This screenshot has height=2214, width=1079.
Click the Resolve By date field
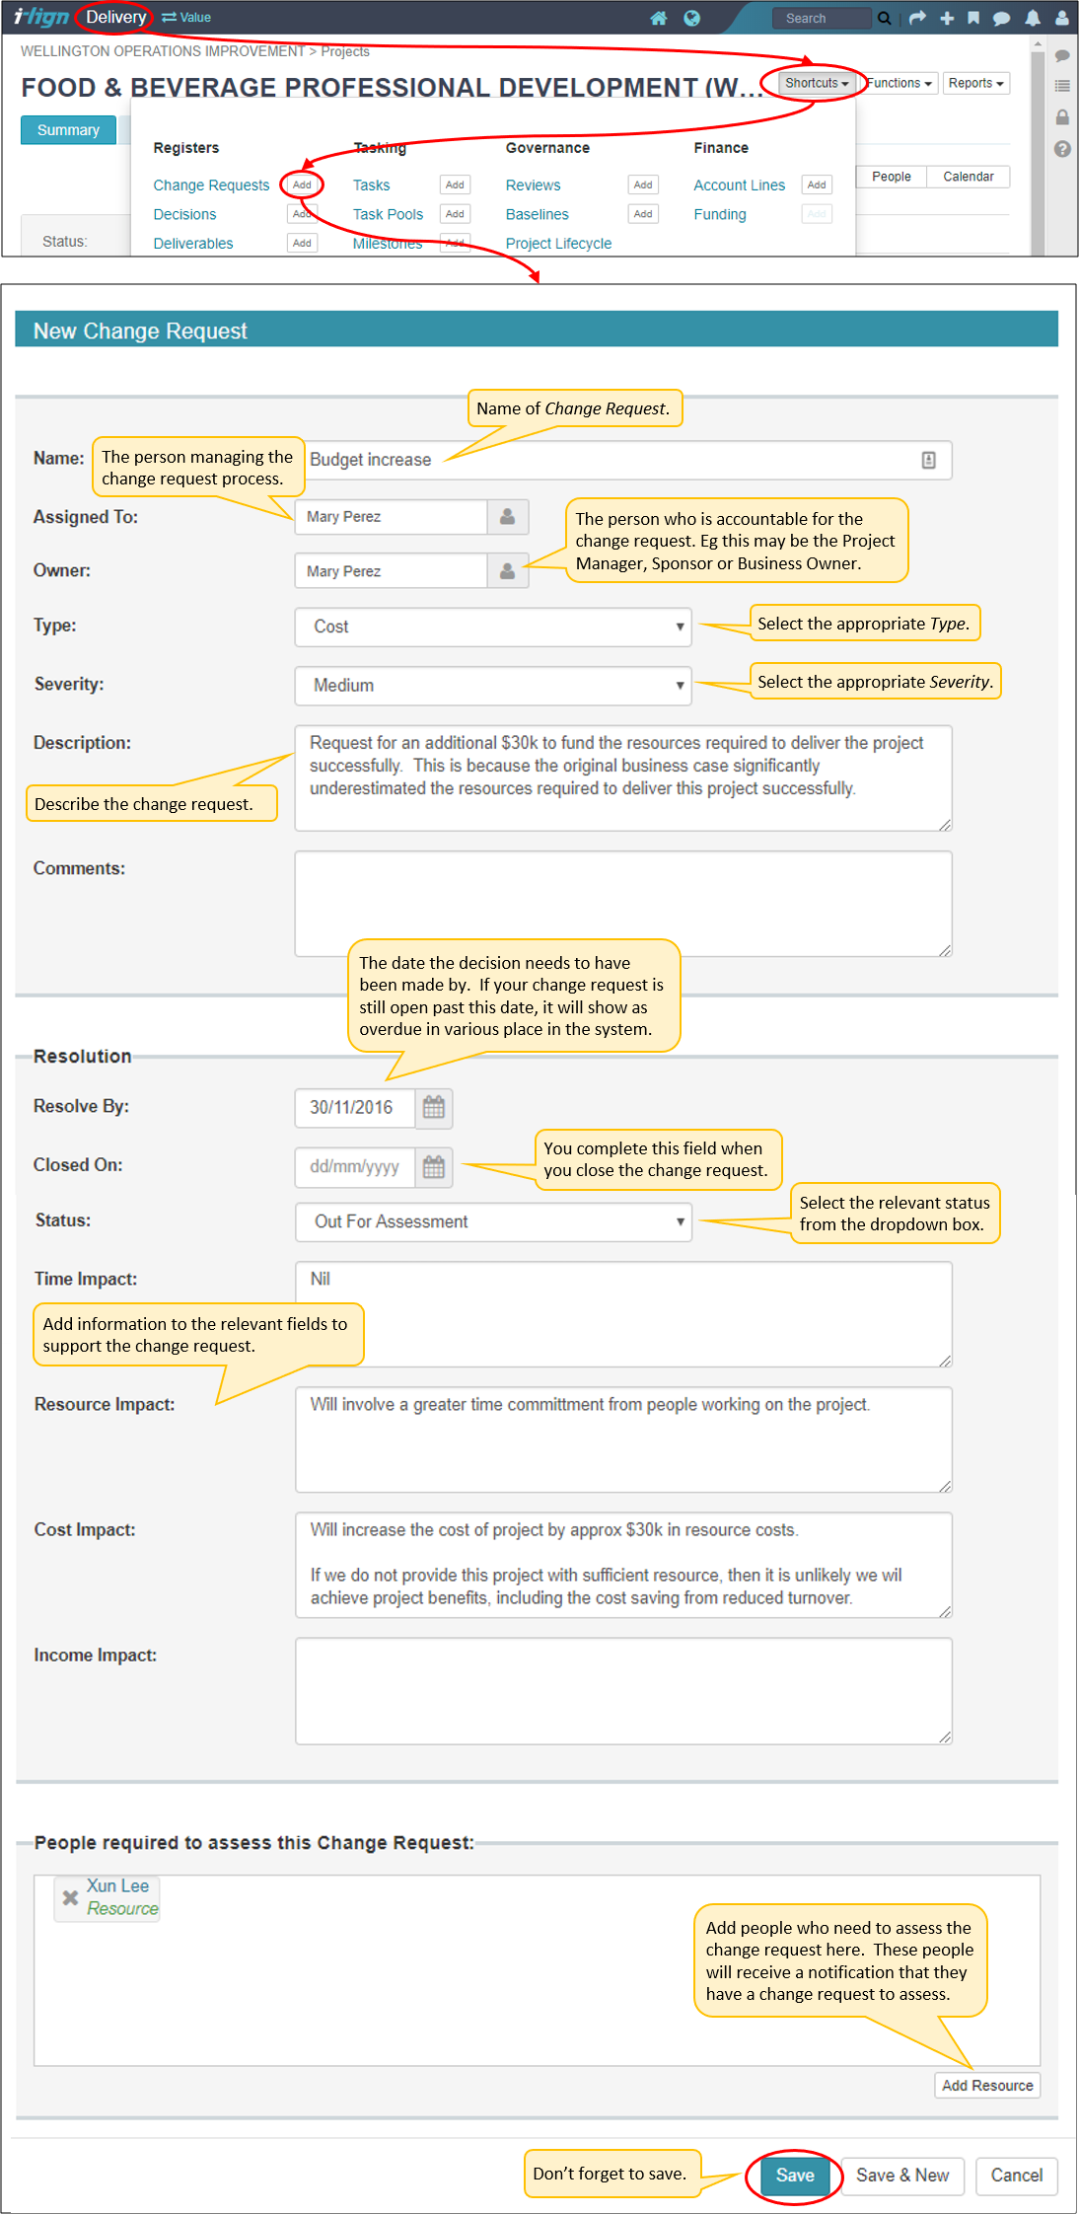pos(355,1108)
